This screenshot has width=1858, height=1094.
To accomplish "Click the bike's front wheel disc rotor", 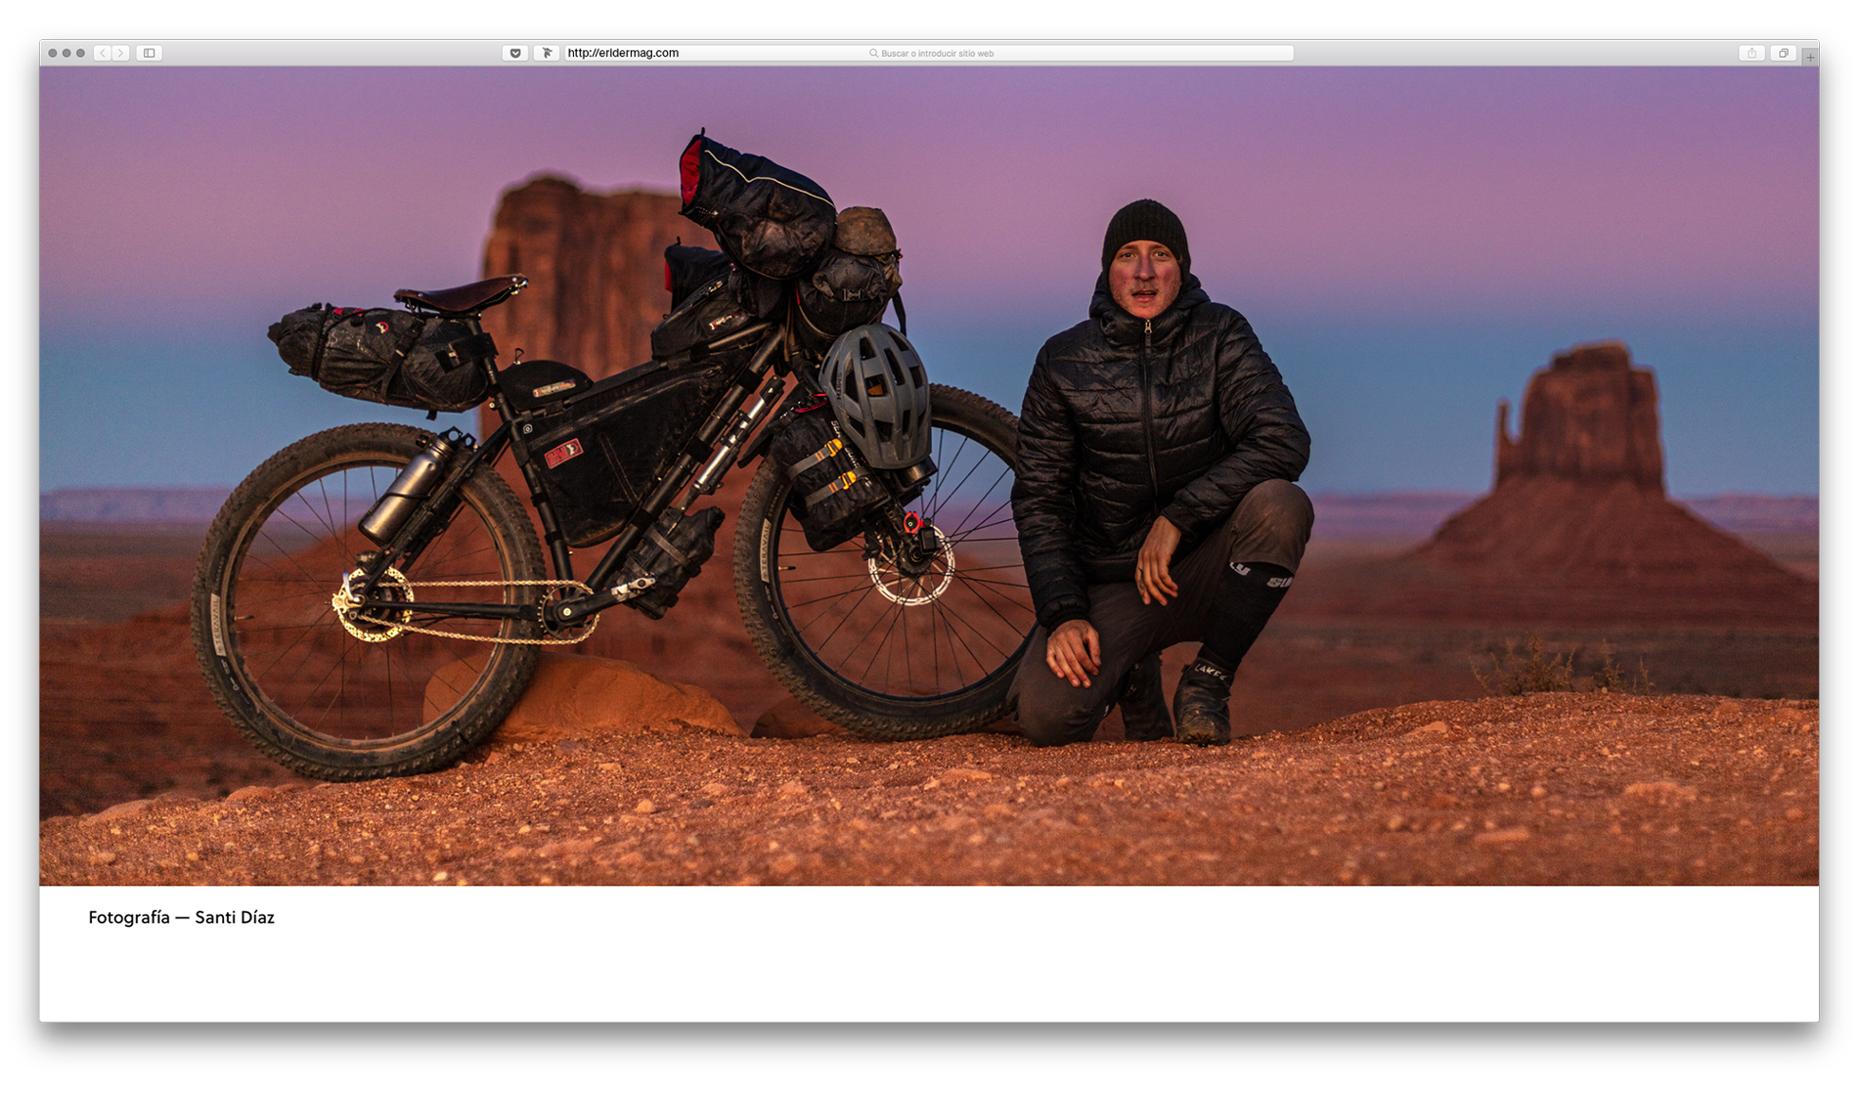I will coord(909,567).
